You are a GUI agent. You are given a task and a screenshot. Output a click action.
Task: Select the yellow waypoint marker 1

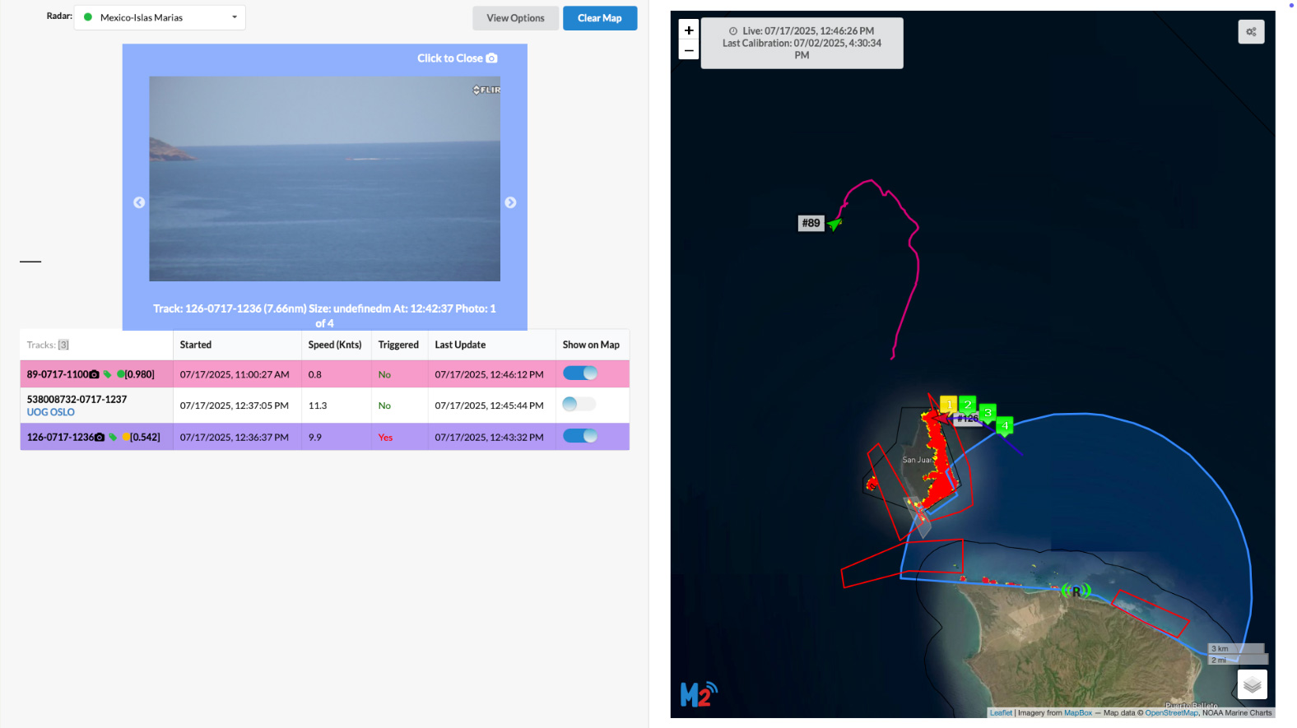[x=949, y=405]
